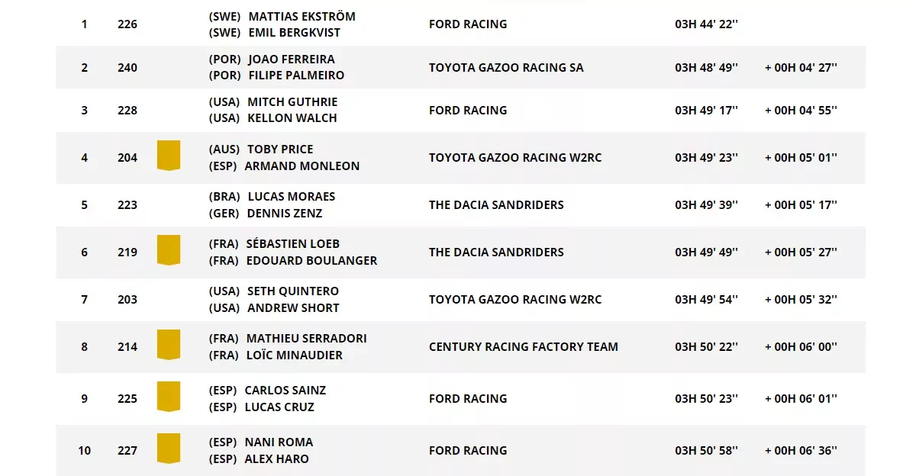916x476 pixels.
Task: Click the yellow badge next to Carlos Sainz
Action: point(168,396)
